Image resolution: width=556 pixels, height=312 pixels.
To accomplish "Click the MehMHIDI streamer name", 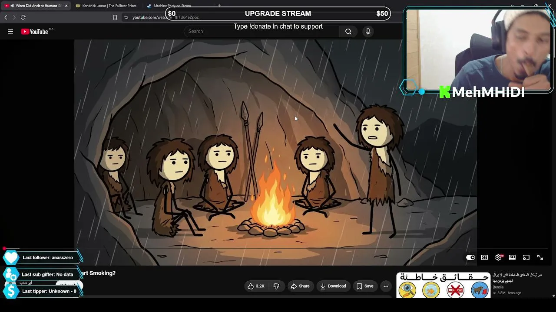I will coord(488,92).
